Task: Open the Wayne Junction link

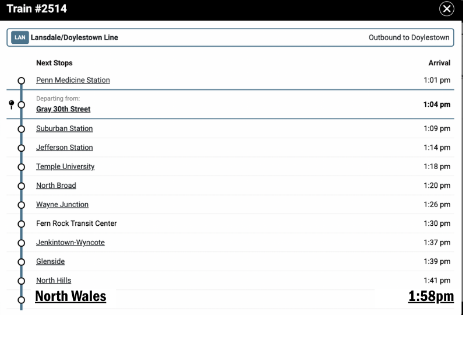Action: [62, 205]
